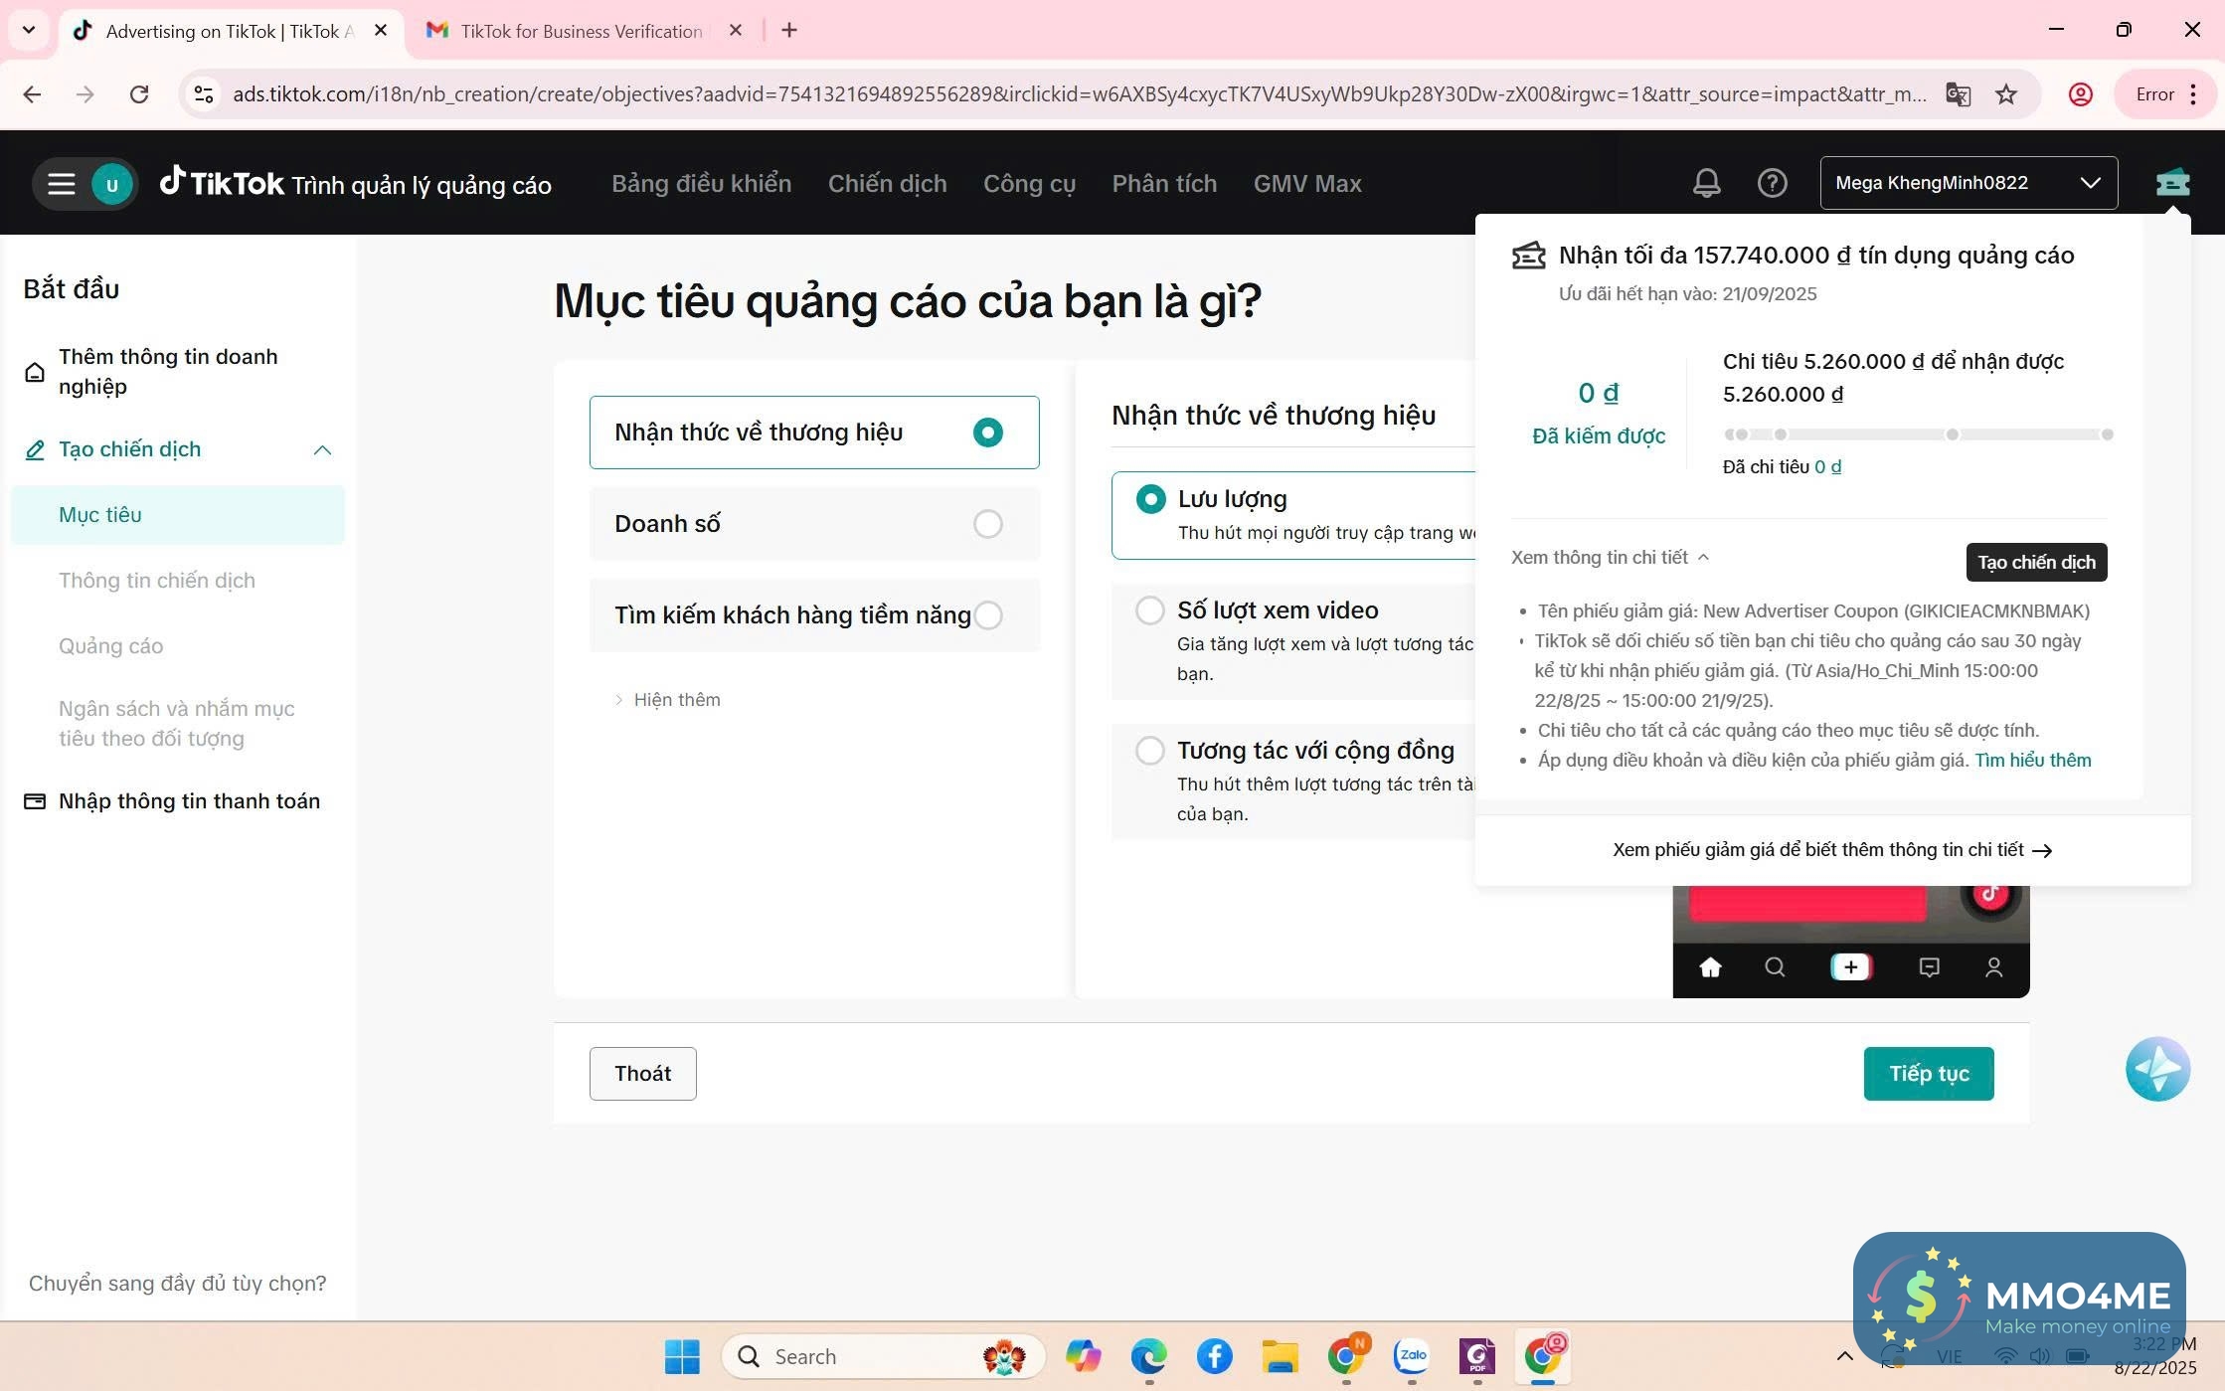2225x1391 pixels.
Task: Open the Chiến dịch menu item
Action: [x=887, y=184]
